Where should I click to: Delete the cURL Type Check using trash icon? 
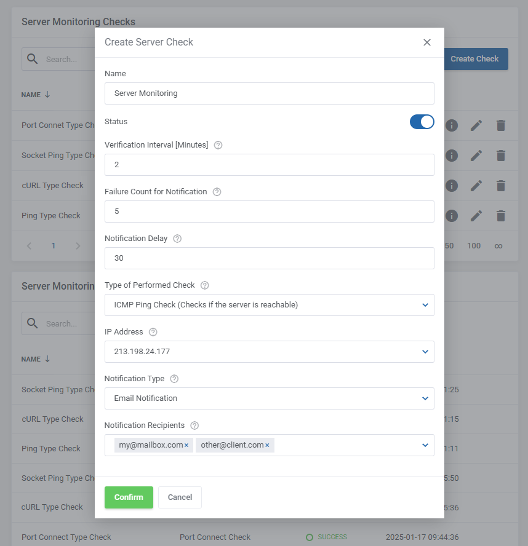click(501, 186)
